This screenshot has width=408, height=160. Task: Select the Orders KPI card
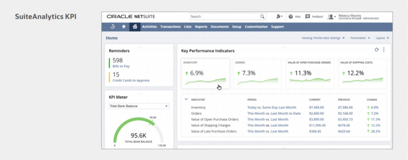pos(258,74)
